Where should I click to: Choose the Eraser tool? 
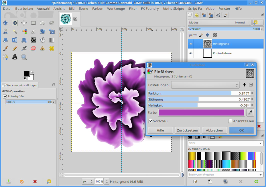33,48
